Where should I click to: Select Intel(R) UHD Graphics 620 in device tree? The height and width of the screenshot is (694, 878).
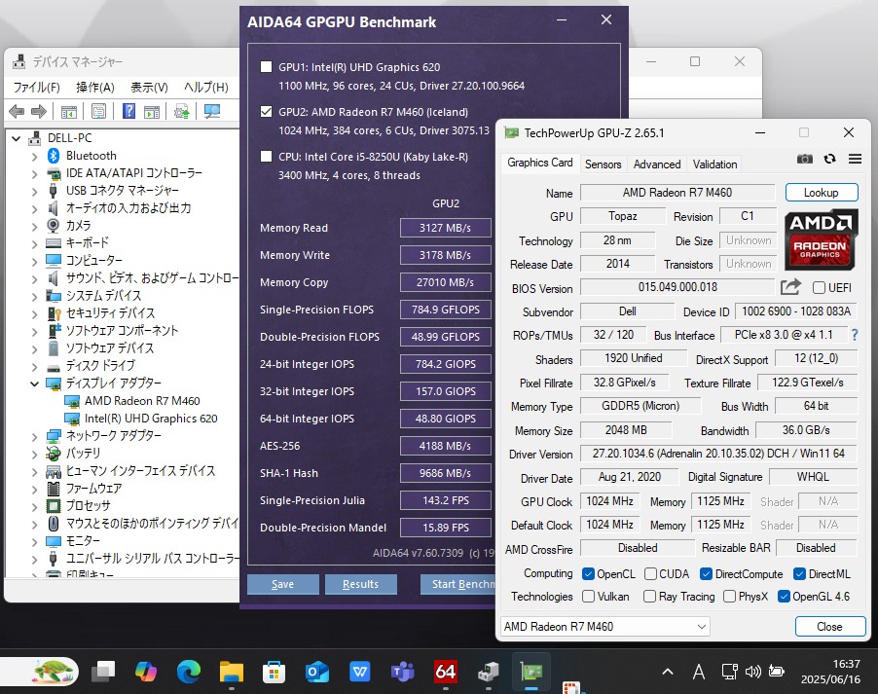(x=151, y=419)
